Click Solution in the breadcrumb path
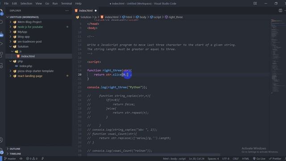 [x=86, y=17]
